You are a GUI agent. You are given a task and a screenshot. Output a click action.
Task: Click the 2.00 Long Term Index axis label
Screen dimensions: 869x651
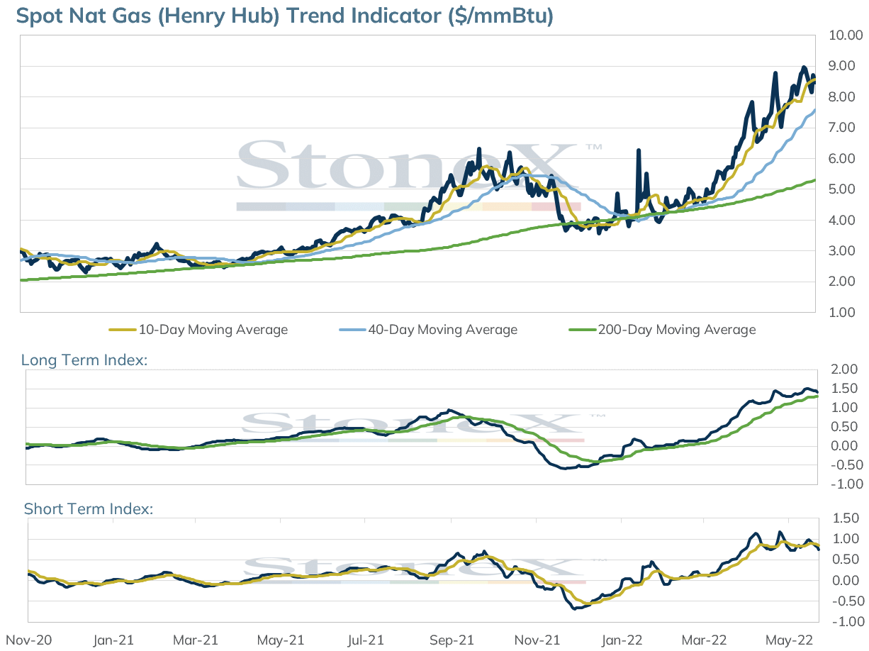pyautogui.click(x=840, y=369)
